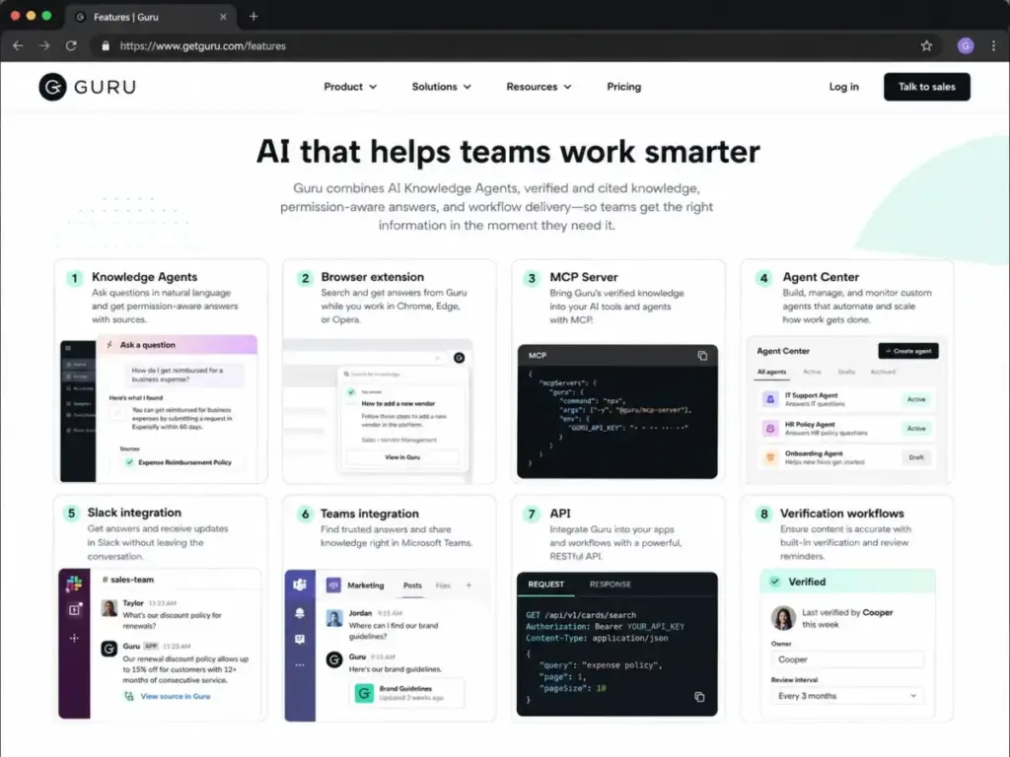Go back with browser back arrow
This screenshot has width=1010, height=757.
tap(18, 45)
